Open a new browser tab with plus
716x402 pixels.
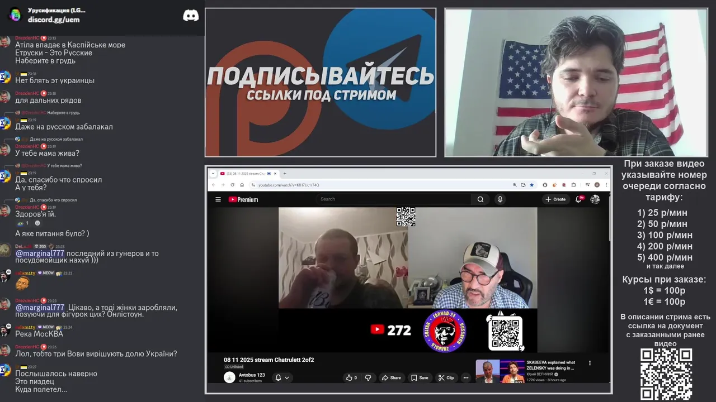[284, 174]
